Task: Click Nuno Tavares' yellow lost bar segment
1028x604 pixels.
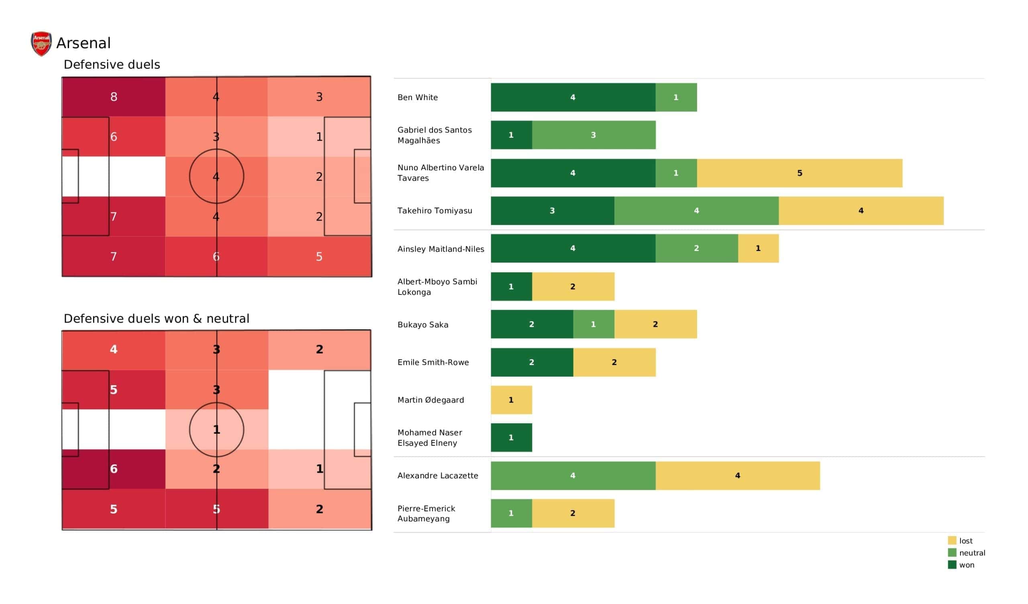Action: pyautogui.click(x=799, y=173)
